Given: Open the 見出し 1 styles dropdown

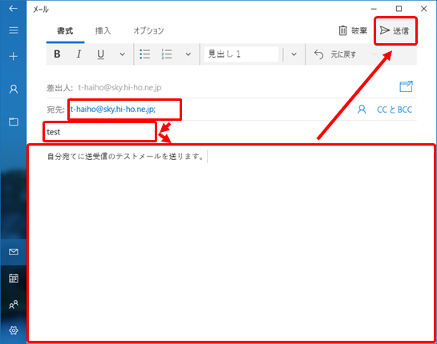Looking at the screenshot, I should pos(293,54).
